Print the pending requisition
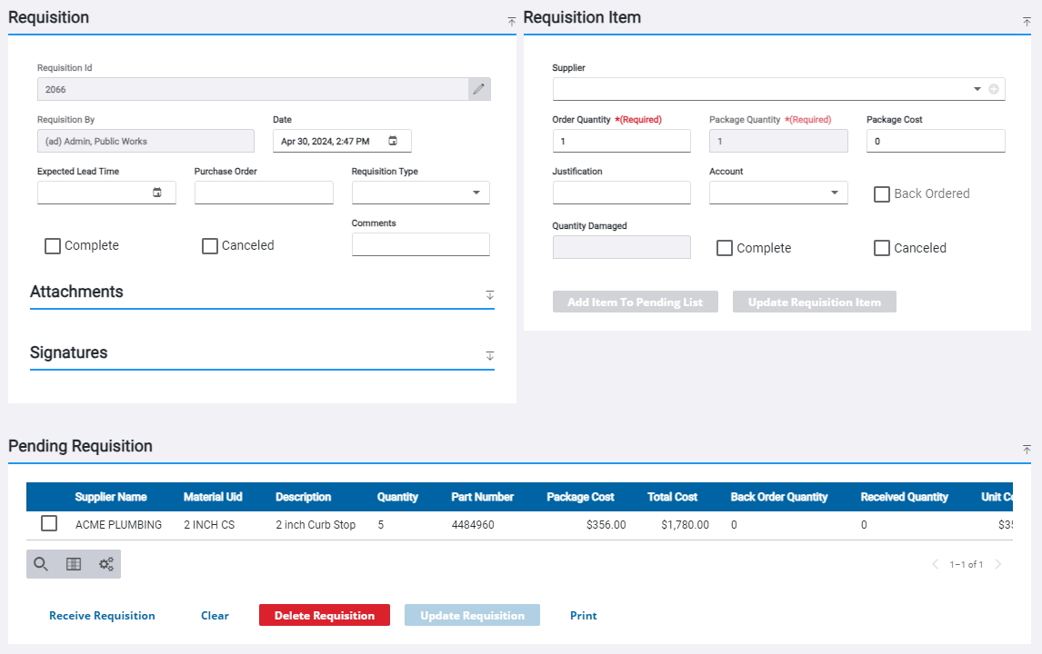 [583, 615]
